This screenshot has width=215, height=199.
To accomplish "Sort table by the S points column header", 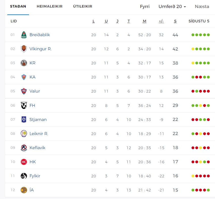I will (175, 21).
